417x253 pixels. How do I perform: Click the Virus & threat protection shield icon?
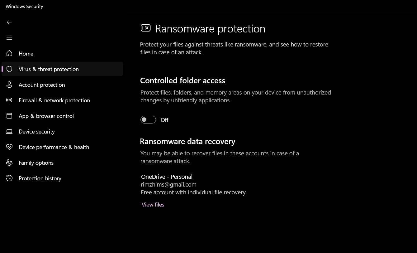point(9,69)
